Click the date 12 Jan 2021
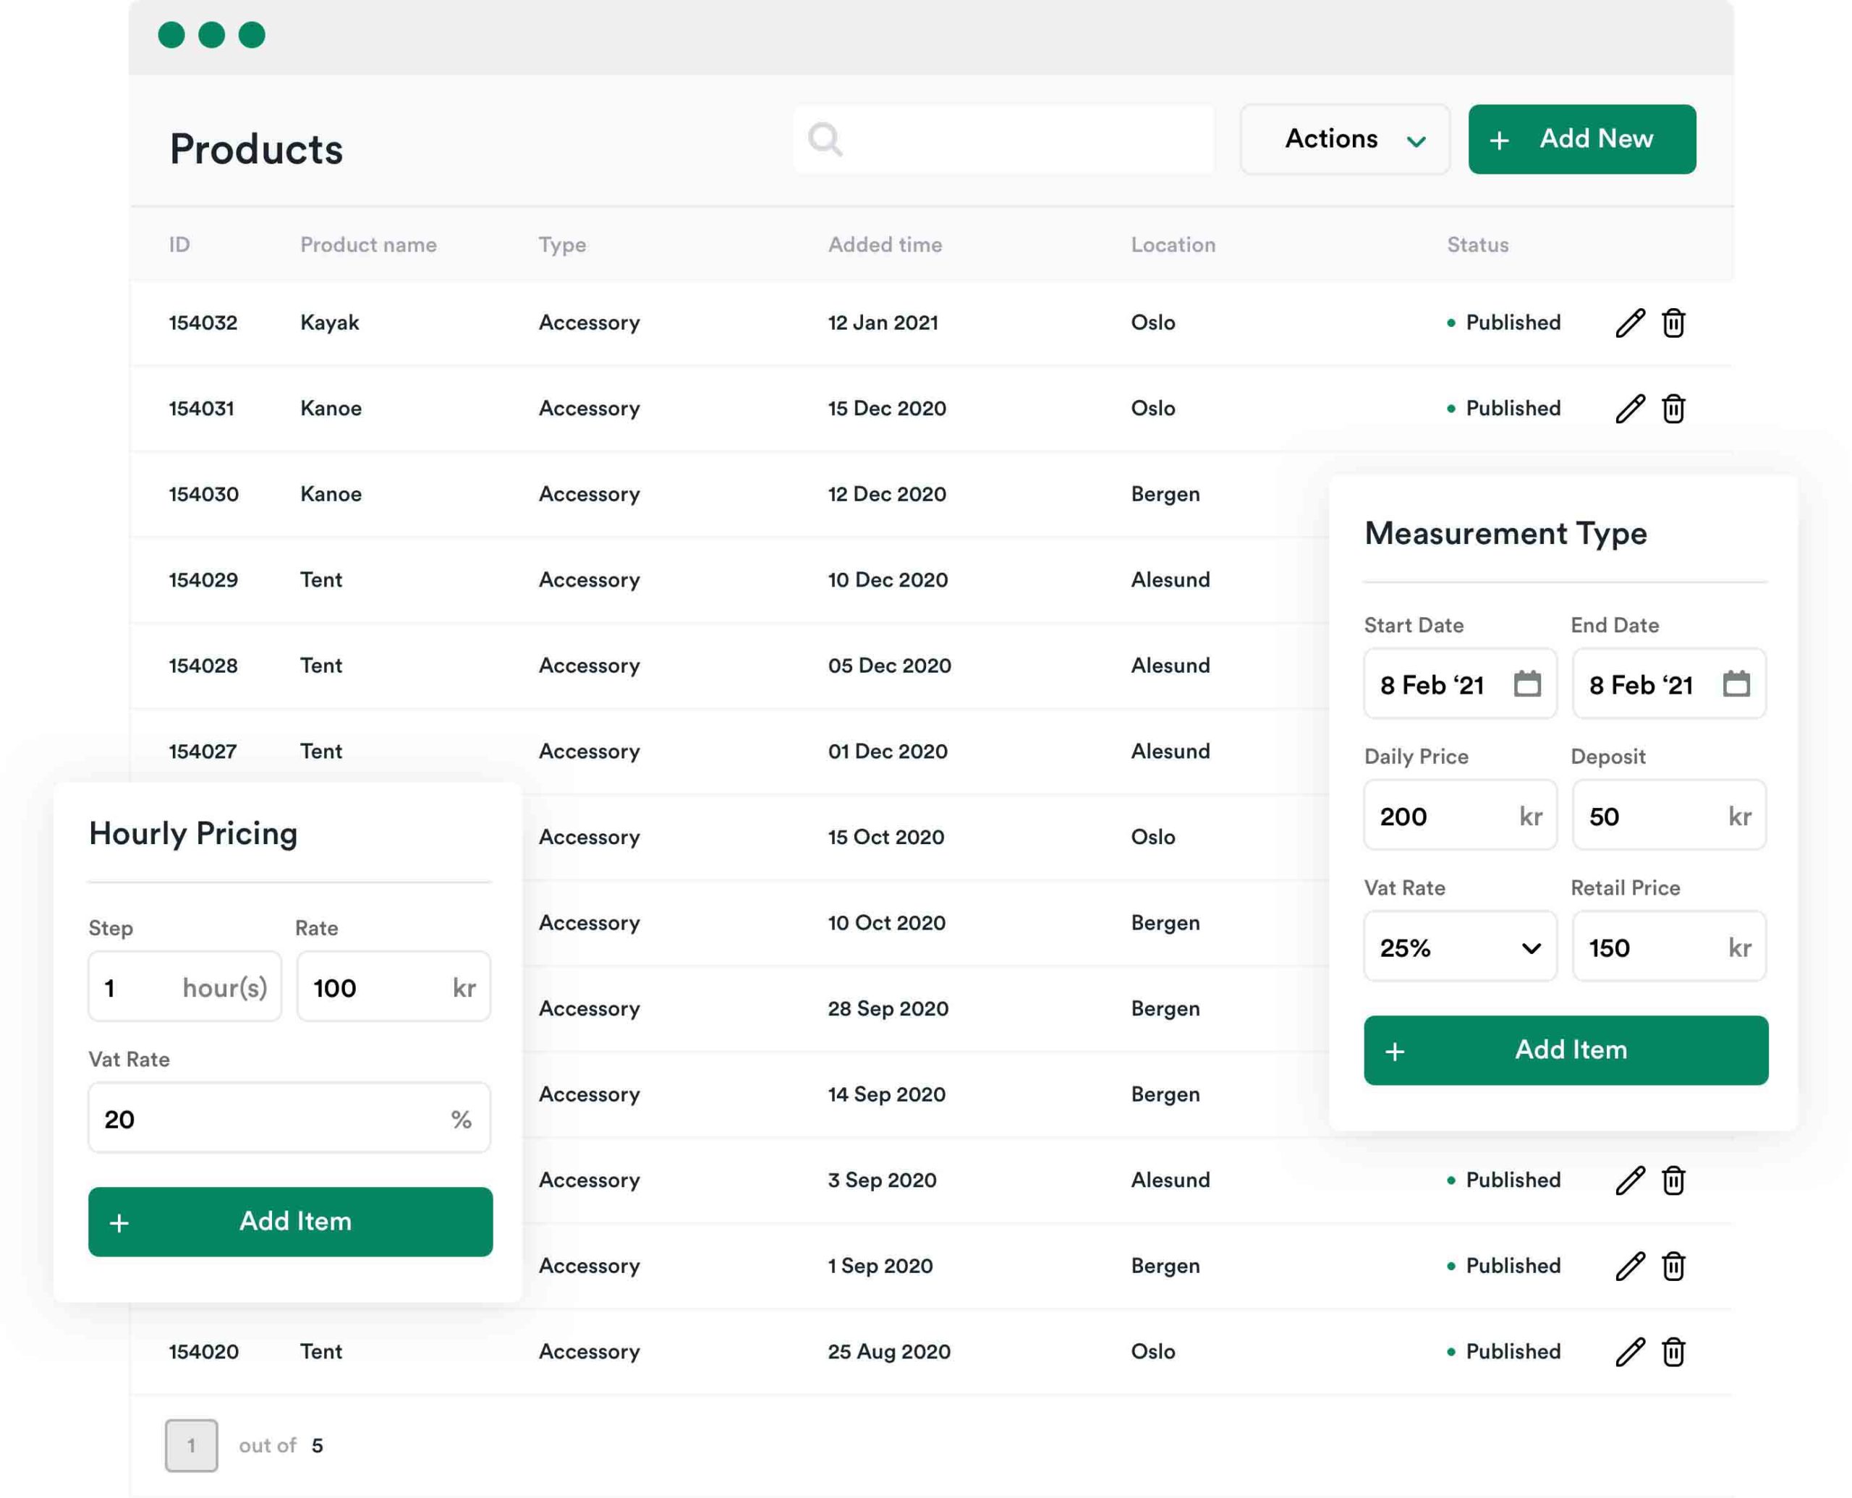Screen dimensions: 1852x1498 [883, 323]
